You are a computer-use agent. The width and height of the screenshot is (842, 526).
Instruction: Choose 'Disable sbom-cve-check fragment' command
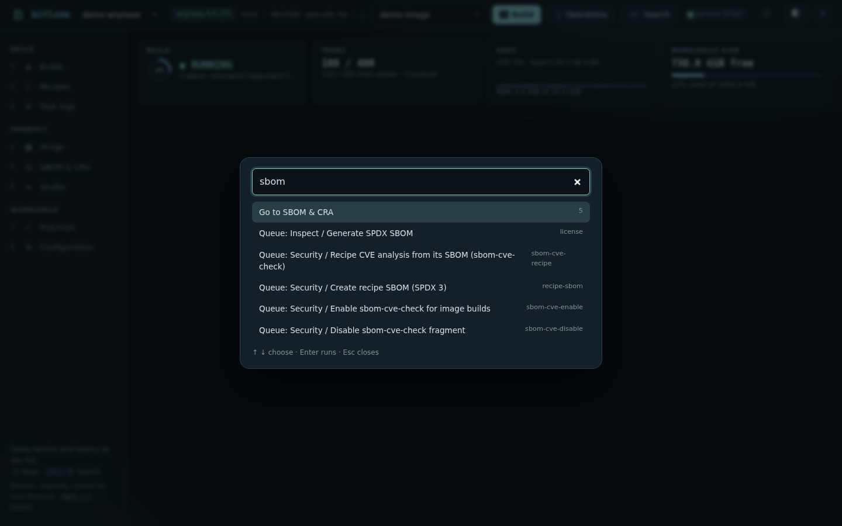[421, 330]
